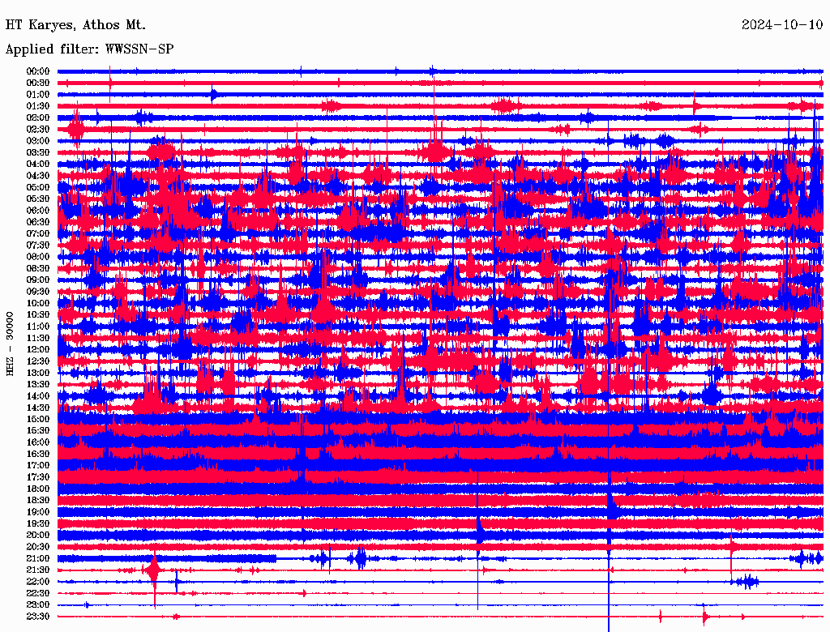The height and width of the screenshot is (632, 830).
Task: Select the 19:30 time label
Action: click(38, 523)
